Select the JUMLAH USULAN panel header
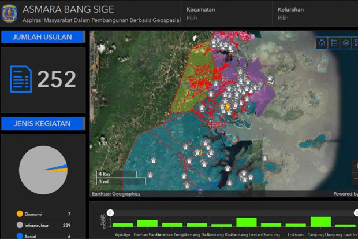Screen dimensions: 358x239 (43, 37)
